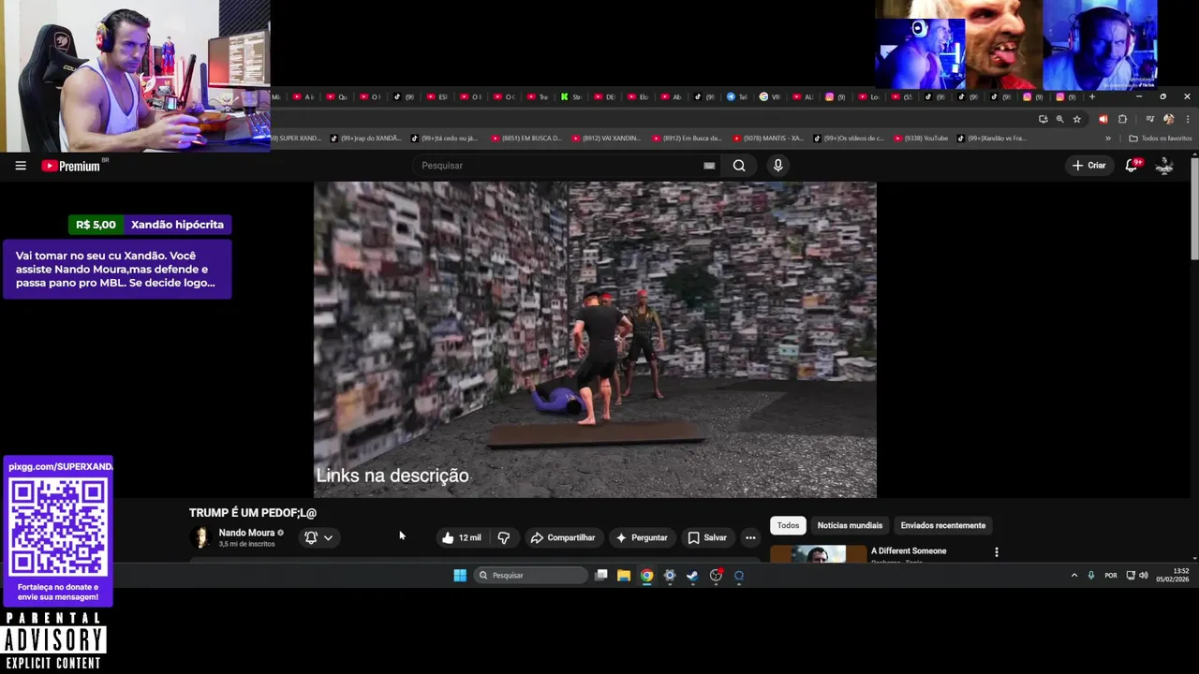Click the taskbar microphone tray icon
Screen dimensions: 1199x674
point(1091,576)
